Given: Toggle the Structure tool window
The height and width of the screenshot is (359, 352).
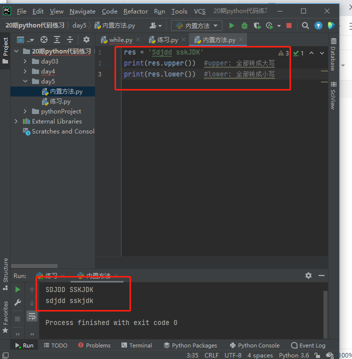Looking at the screenshot, I should [5, 274].
